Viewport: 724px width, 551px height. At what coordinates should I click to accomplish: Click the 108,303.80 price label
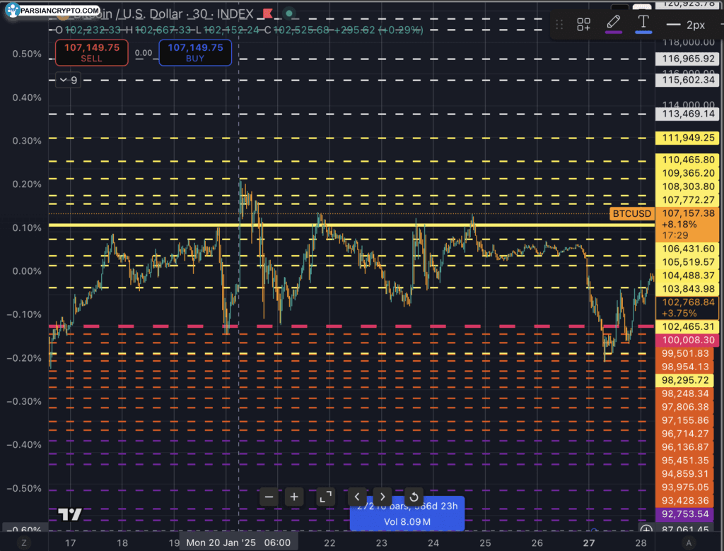pos(688,186)
